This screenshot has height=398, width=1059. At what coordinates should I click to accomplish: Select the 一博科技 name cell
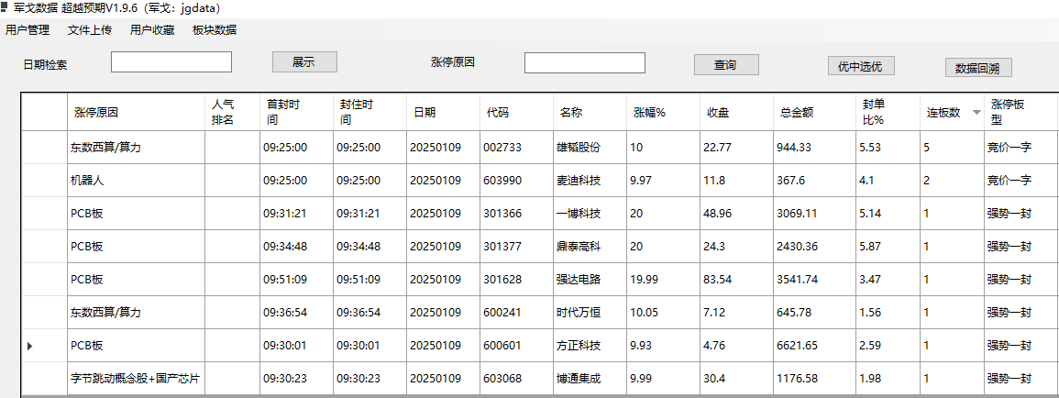click(590, 214)
